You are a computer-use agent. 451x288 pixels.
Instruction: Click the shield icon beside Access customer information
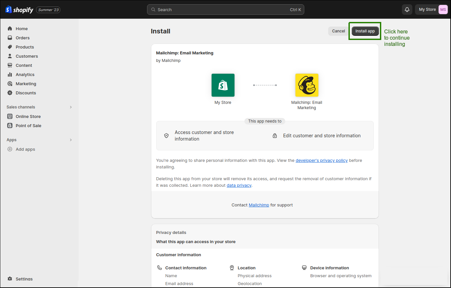click(166, 136)
